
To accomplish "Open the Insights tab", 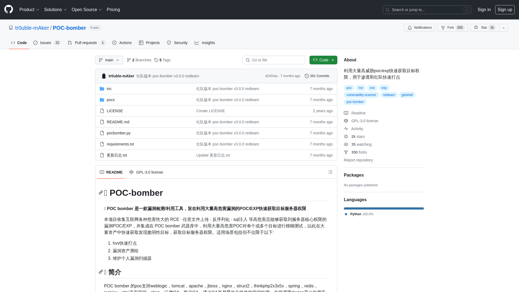I will pos(205,43).
